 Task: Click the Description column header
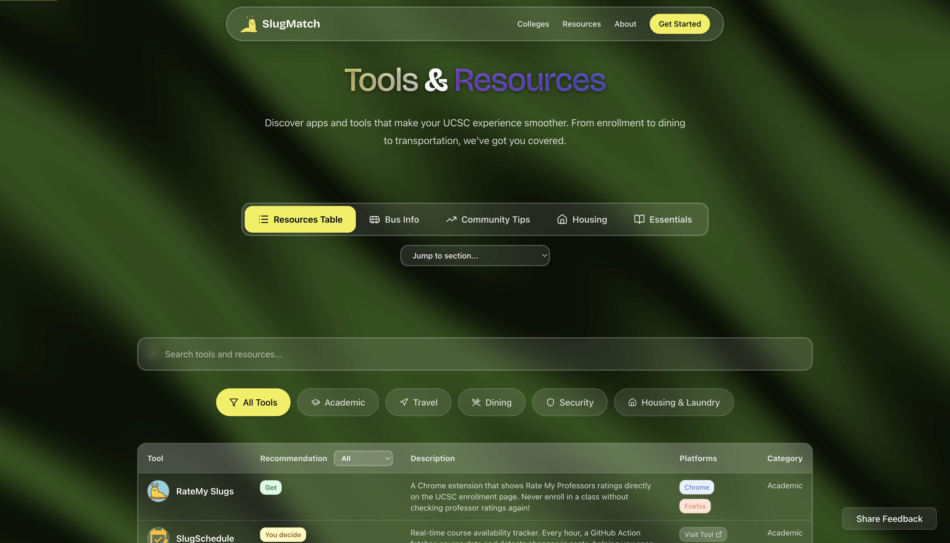click(432, 458)
